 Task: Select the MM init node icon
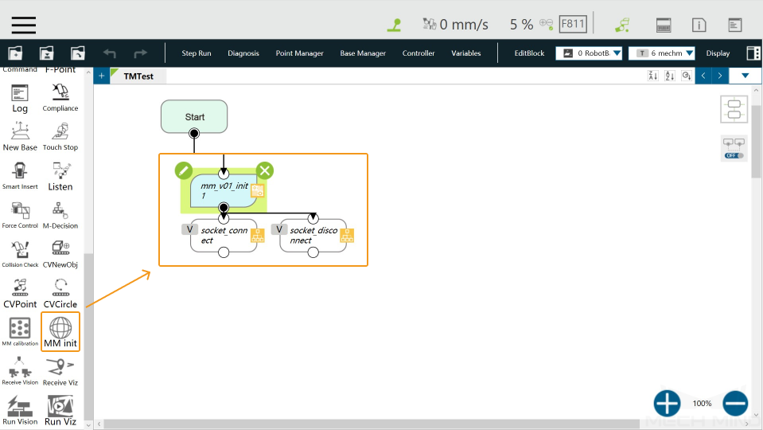(60, 331)
